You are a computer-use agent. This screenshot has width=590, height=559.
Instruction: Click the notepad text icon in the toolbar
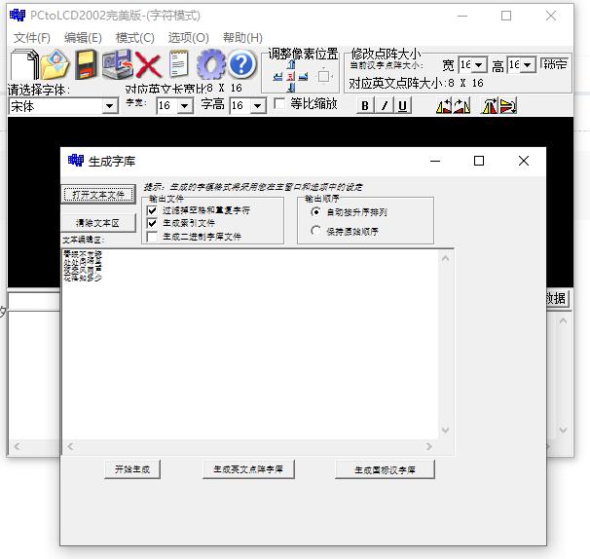[x=179, y=64]
